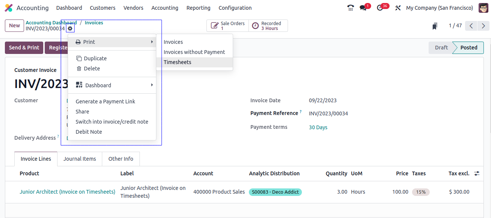Switch to the Journal Items tab
The height and width of the screenshot is (218, 491).
[80, 159]
